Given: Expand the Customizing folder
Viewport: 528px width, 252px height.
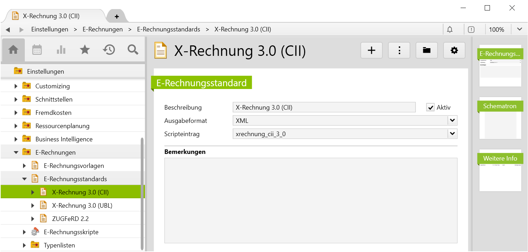Looking at the screenshot, I should click(16, 86).
